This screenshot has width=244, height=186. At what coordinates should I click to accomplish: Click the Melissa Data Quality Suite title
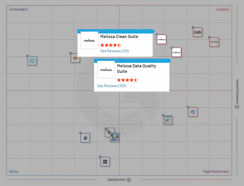click(136, 69)
